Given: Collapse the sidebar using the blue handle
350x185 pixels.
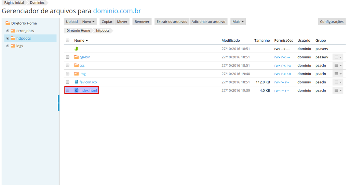Looking at the screenshot, I should coord(58,103).
